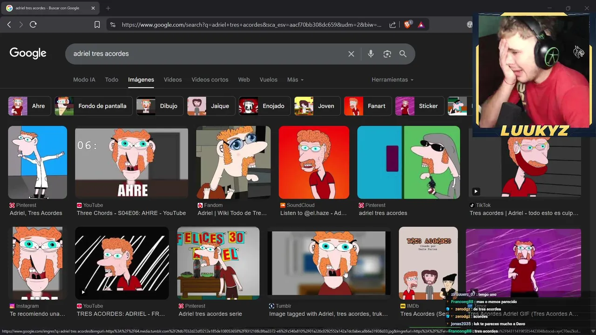Filter images by Jaique chip

point(211,106)
